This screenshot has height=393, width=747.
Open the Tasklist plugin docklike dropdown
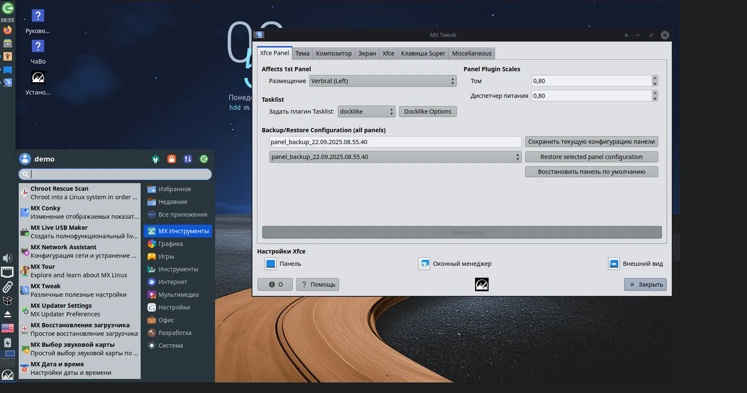coord(367,111)
